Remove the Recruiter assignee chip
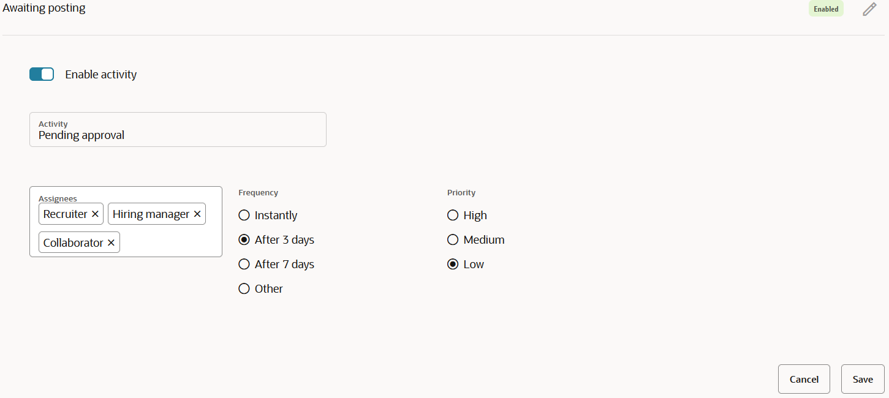Viewport: 889px width, 398px height. (x=95, y=214)
